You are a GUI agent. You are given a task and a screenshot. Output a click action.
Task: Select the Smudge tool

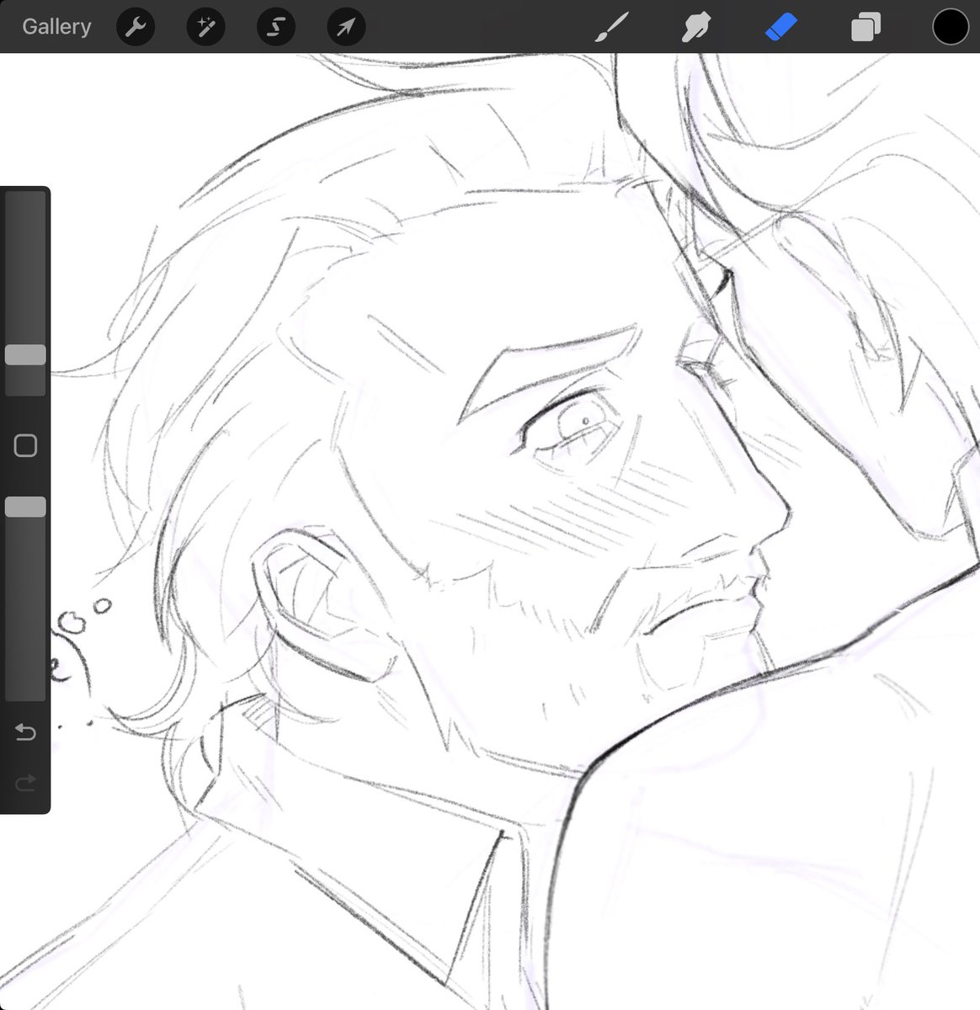coord(696,28)
